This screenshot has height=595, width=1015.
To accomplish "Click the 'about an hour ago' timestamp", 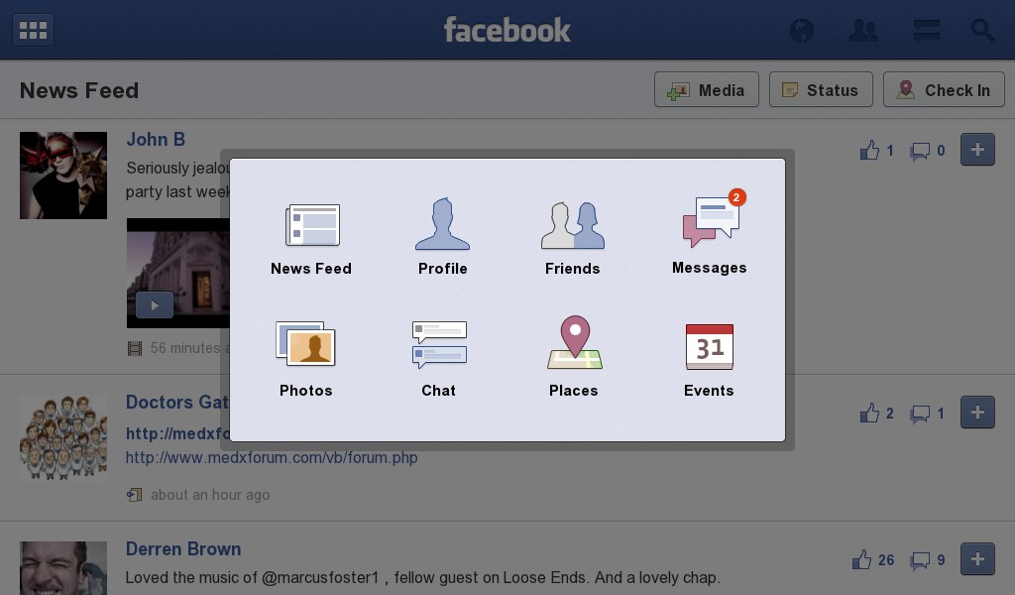I will [x=210, y=495].
